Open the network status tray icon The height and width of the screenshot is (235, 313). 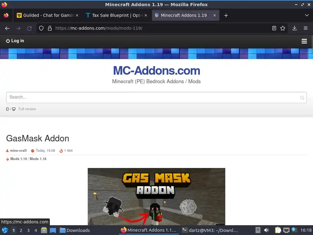pyautogui.click(x=286, y=230)
